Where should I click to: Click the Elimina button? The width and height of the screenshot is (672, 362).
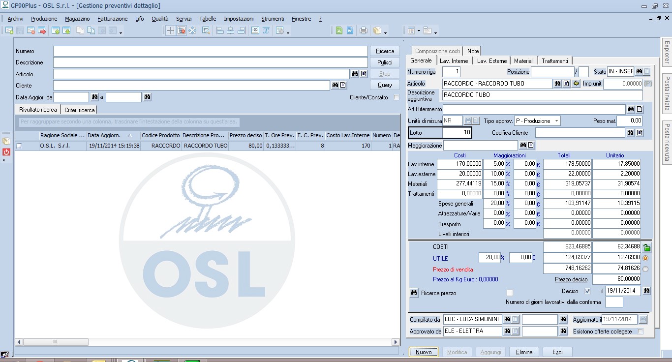524,352
